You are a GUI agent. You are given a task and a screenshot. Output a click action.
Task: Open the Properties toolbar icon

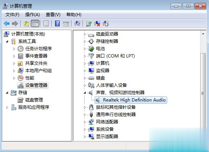click(x=46, y=24)
